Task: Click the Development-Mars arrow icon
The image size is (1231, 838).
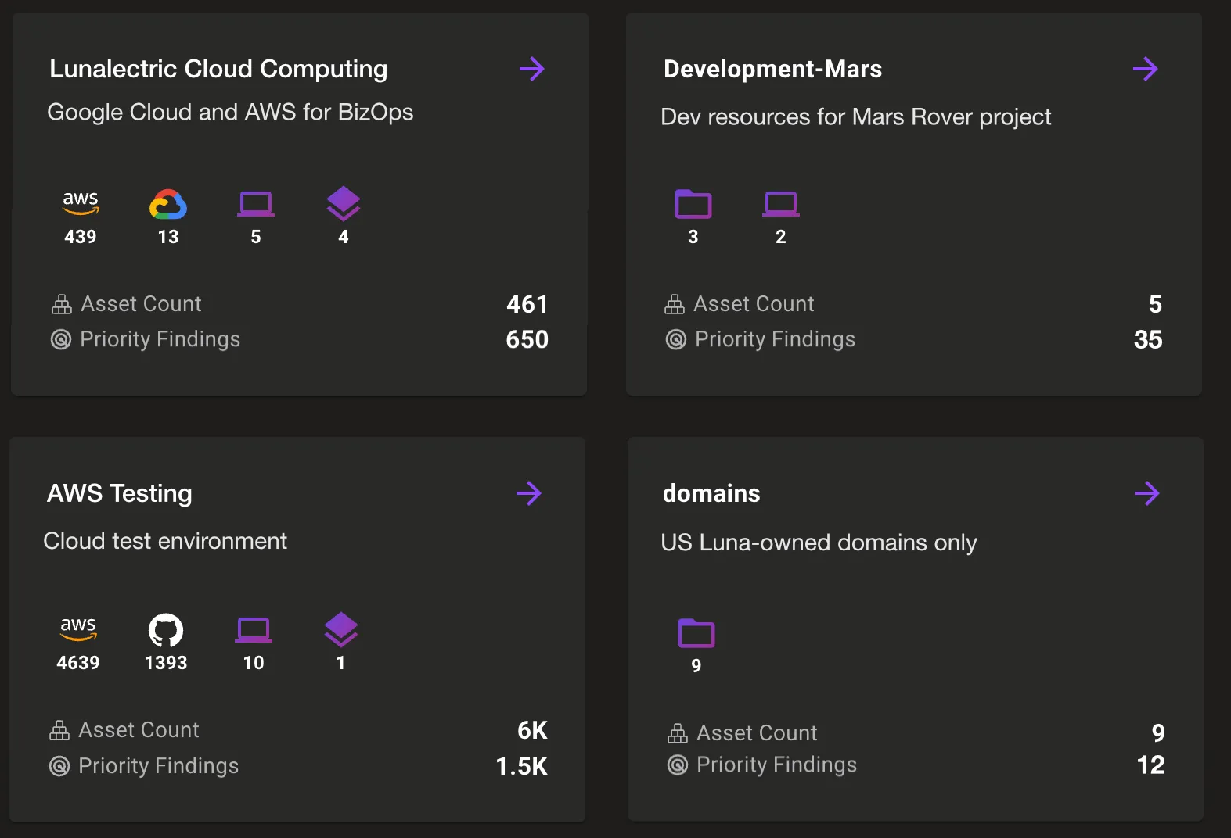Action: pos(1145,69)
